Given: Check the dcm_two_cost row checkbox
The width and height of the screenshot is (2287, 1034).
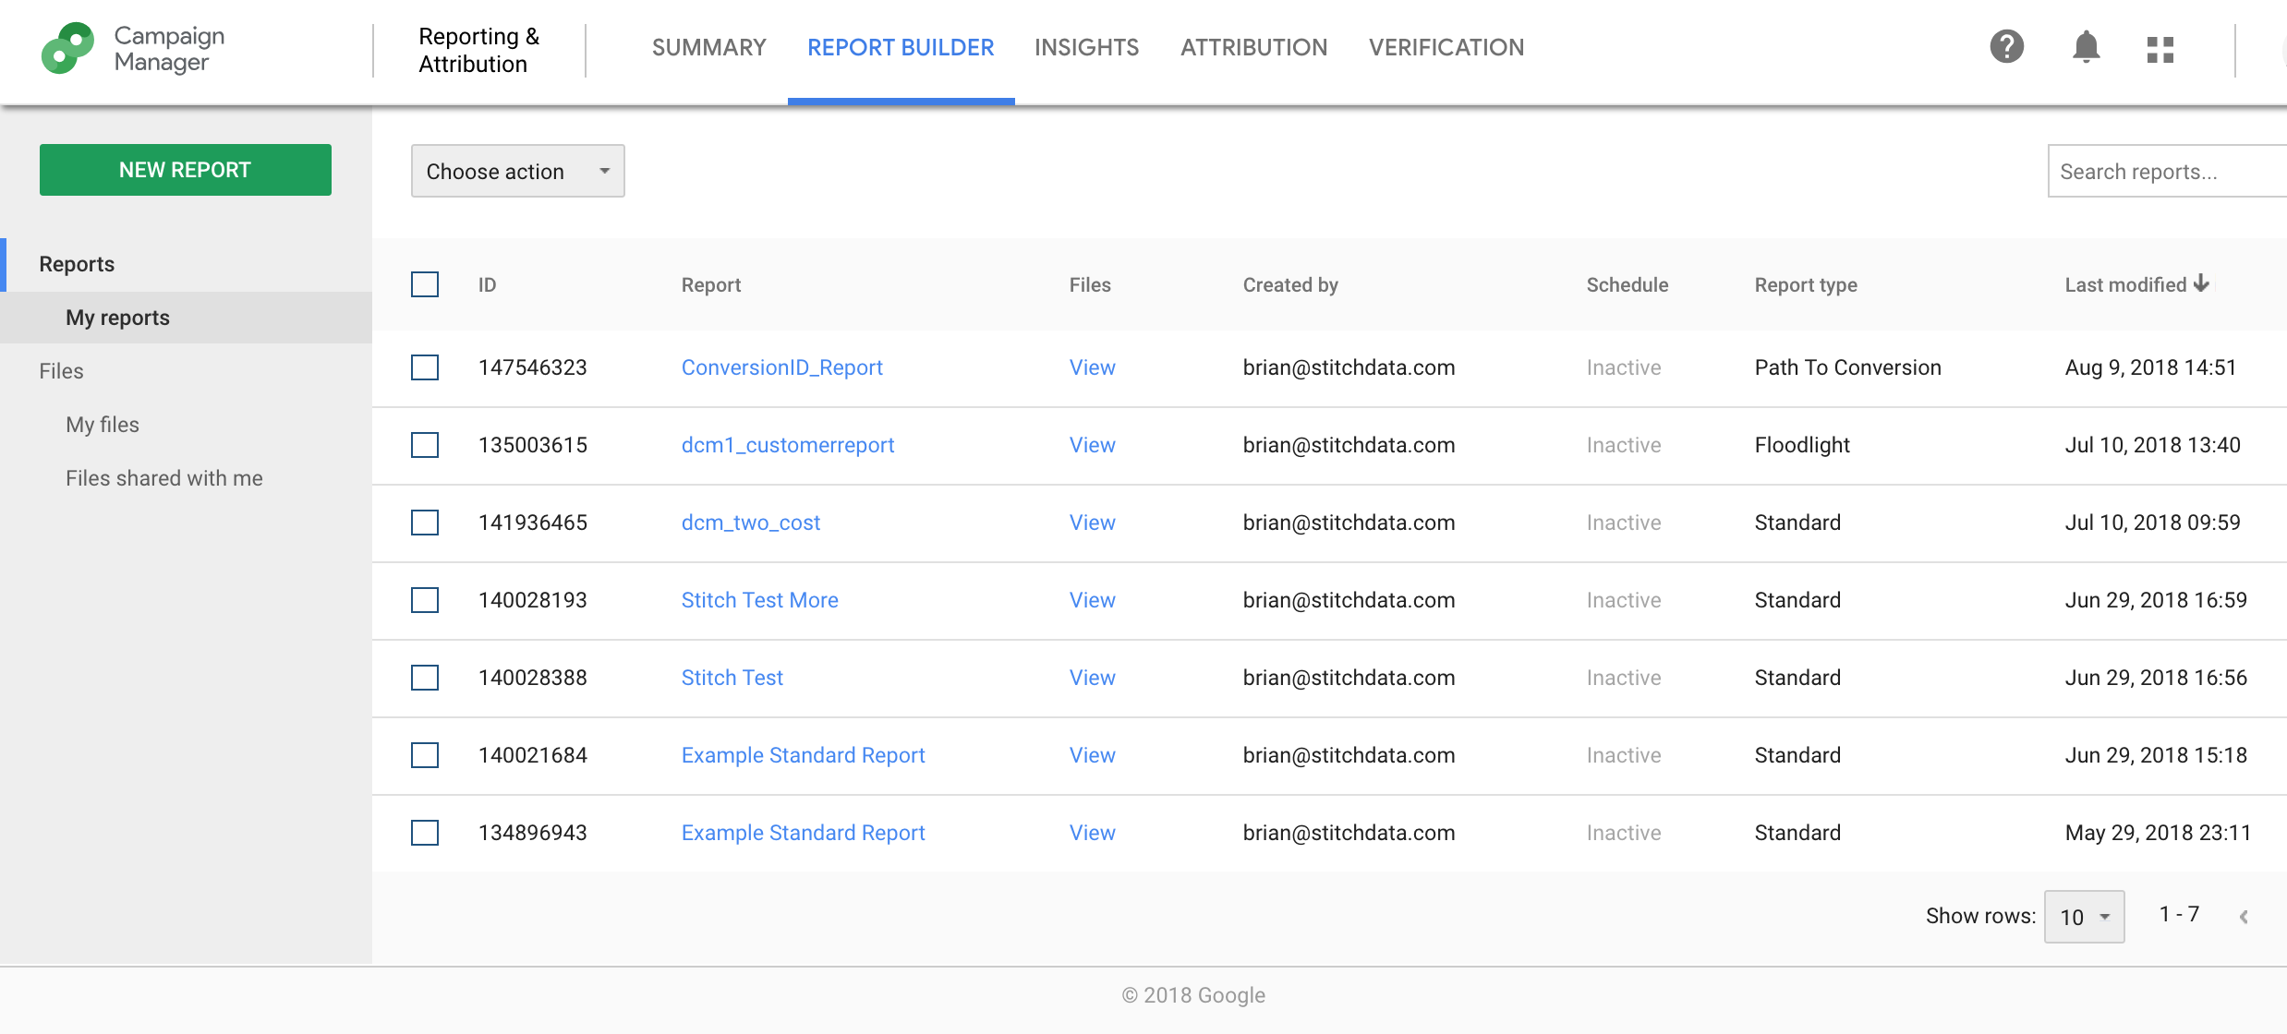Looking at the screenshot, I should click(424, 523).
